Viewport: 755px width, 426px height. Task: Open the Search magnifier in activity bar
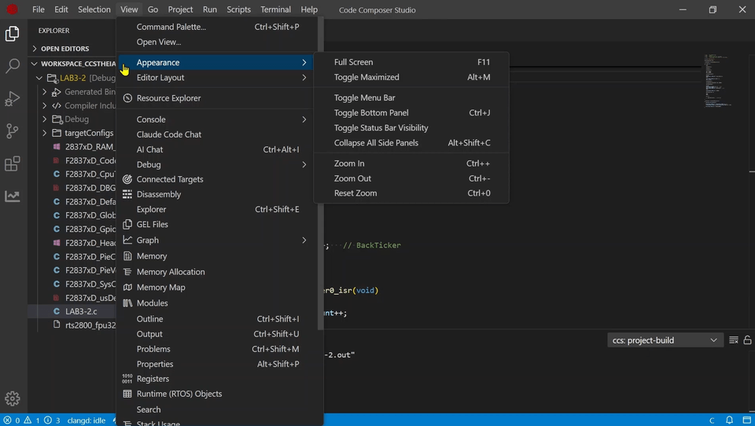coord(12,66)
